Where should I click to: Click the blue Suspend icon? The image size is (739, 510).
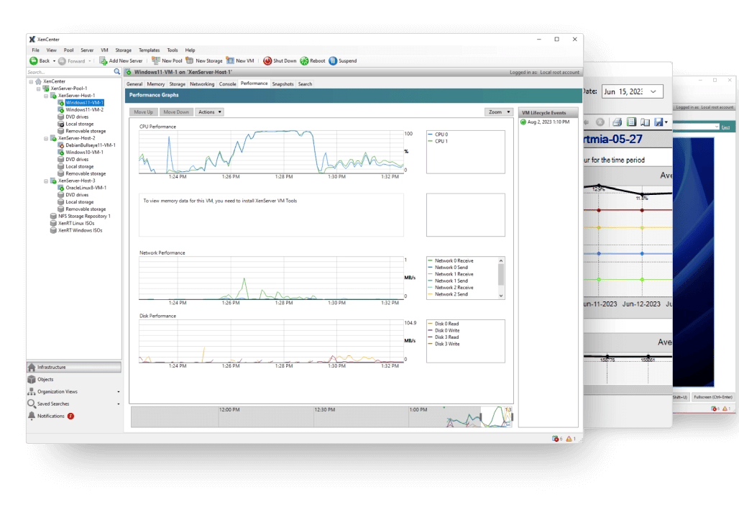333,61
